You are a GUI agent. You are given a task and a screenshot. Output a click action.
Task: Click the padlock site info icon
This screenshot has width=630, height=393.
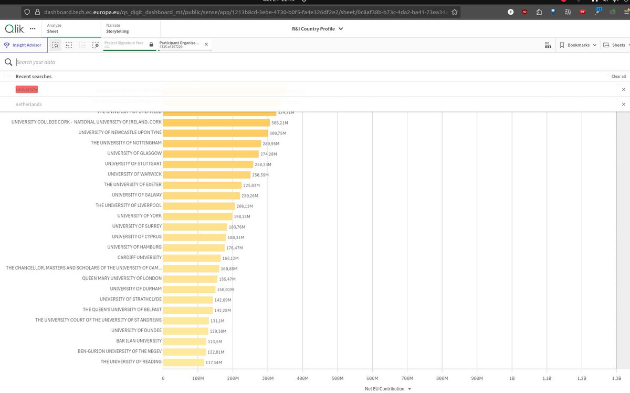click(37, 12)
